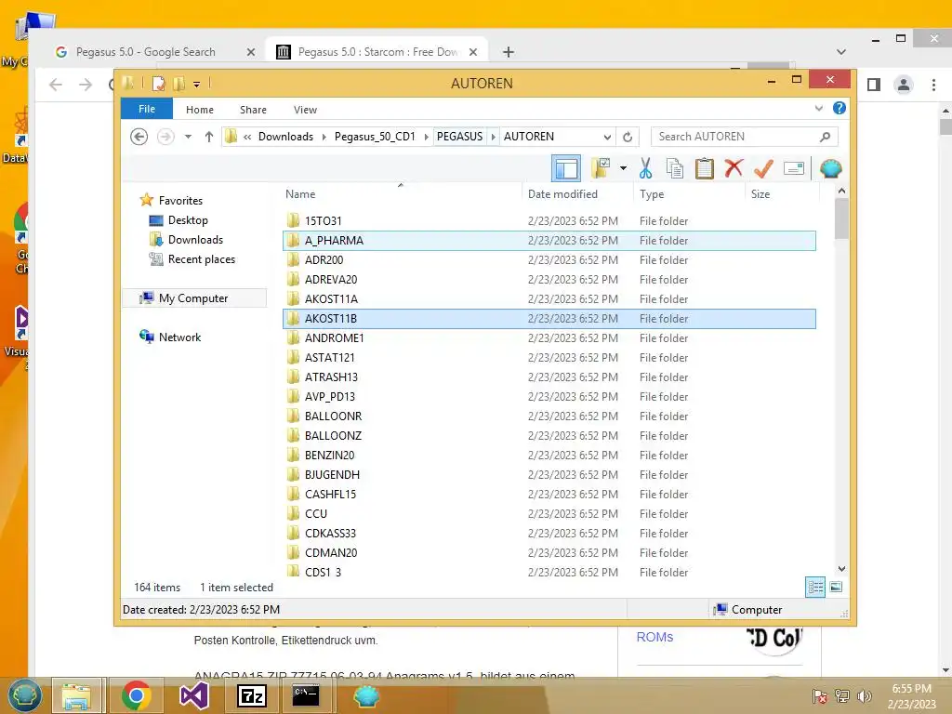Open the Chrome tab search dropdown
This screenshot has height=714, width=952.
coord(840,52)
